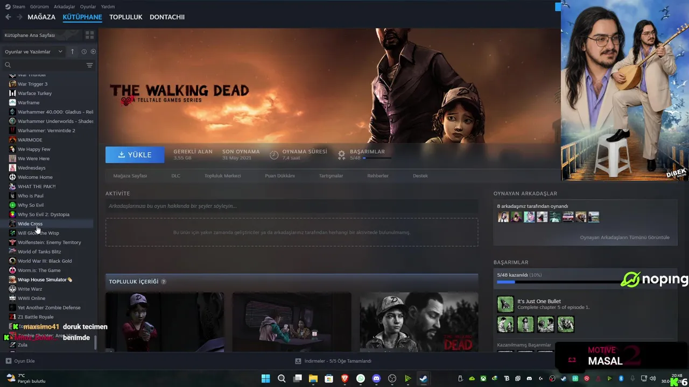Click the blue YÜKLE install button
This screenshot has width=689, height=387.
click(x=135, y=155)
